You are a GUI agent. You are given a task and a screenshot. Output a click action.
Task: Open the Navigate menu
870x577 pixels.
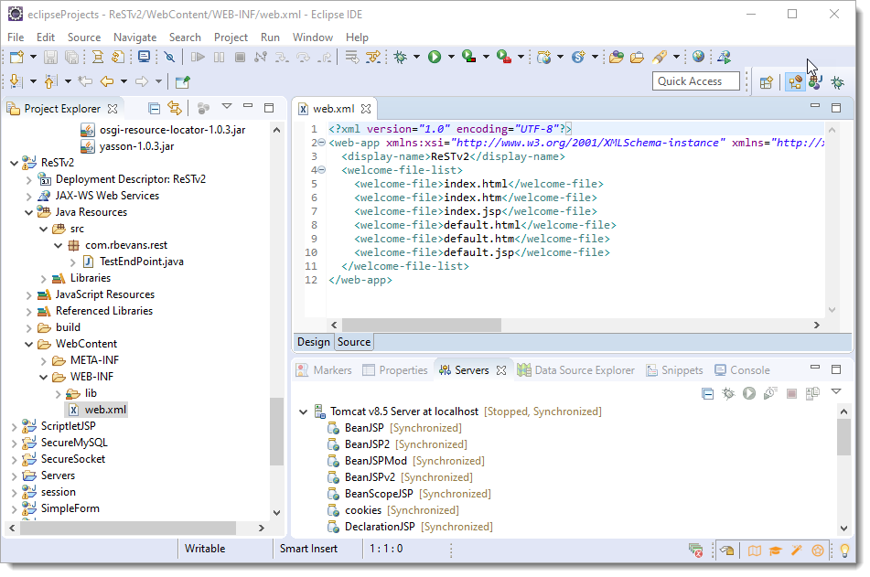pos(134,37)
